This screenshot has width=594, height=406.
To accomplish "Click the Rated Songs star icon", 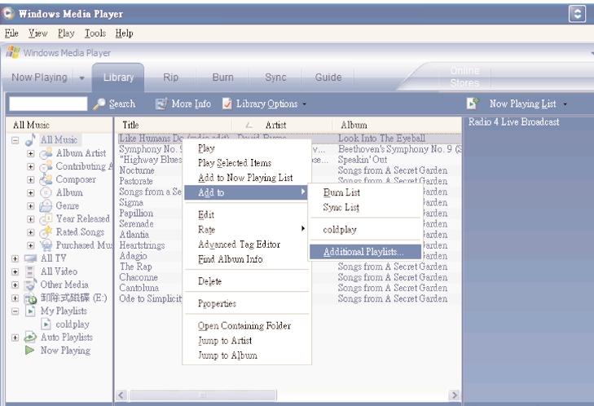I will (46, 232).
